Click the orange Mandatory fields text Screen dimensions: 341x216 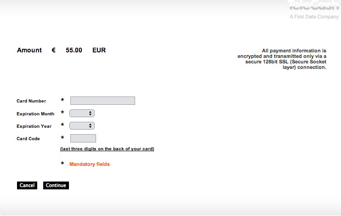coord(90,164)
